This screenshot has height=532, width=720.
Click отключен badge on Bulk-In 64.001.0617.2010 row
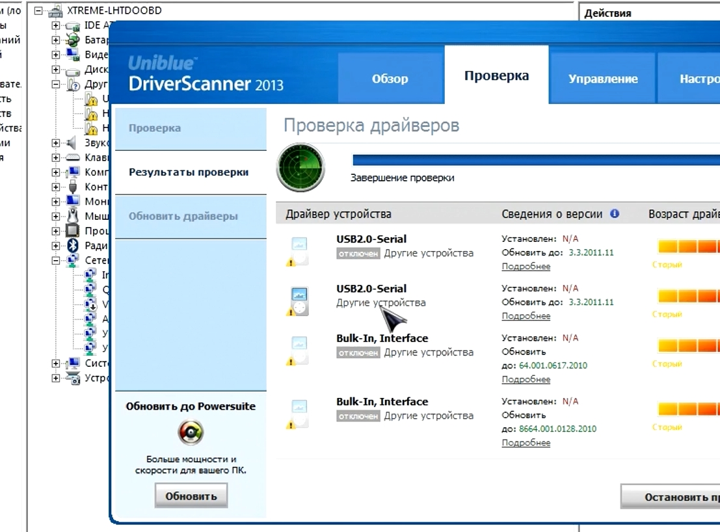[358, 352]
